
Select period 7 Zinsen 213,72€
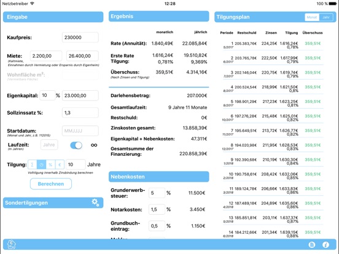pos(270,131)
